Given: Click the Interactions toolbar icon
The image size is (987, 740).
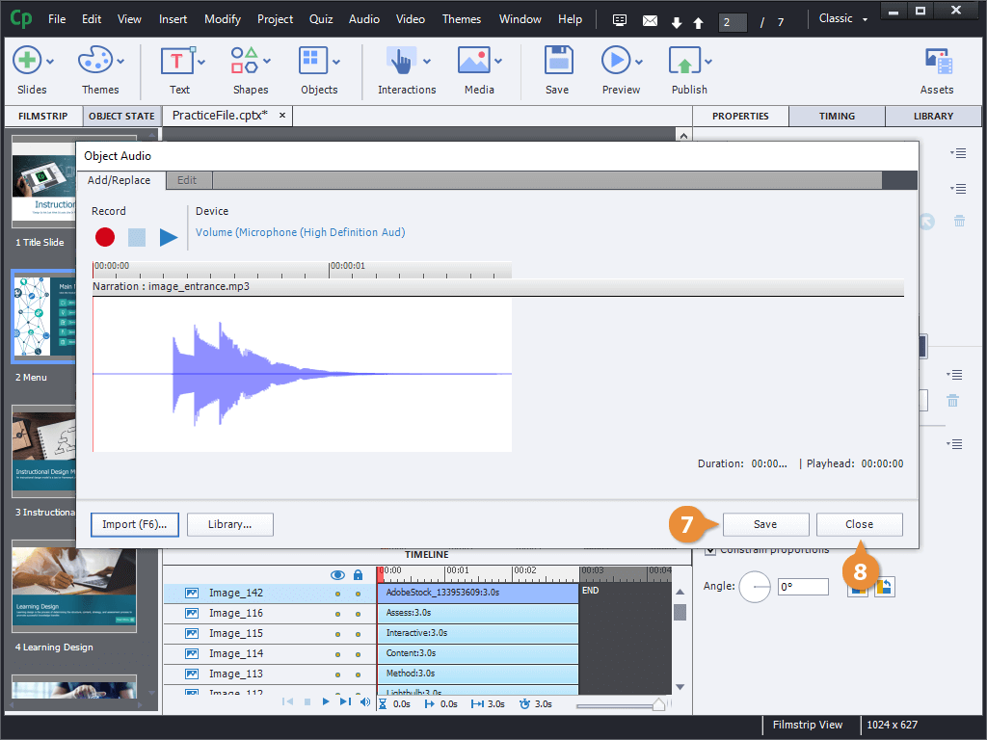Looking at the screenshot, I should click(x=401, y=62).
